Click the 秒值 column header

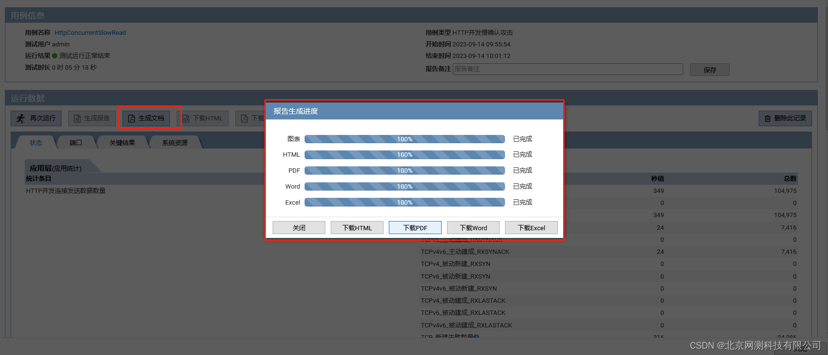click(x=658, y=178)
